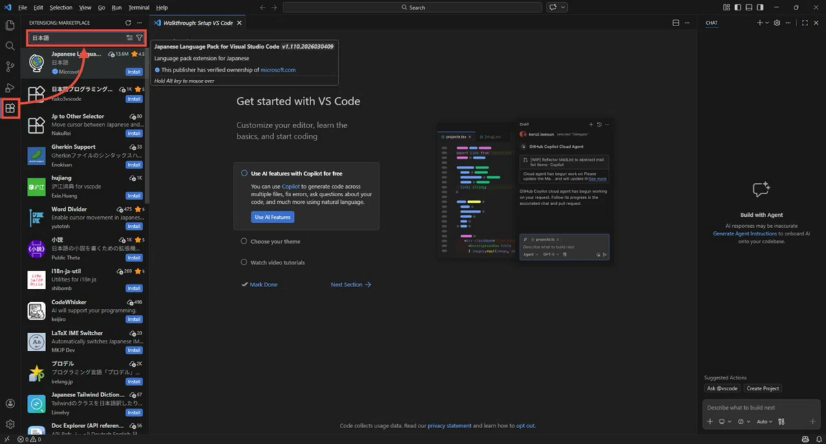Open the Terminal menu

(138, 8)
